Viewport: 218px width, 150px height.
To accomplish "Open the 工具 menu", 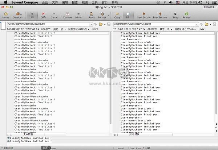I will tap(95, 2).
